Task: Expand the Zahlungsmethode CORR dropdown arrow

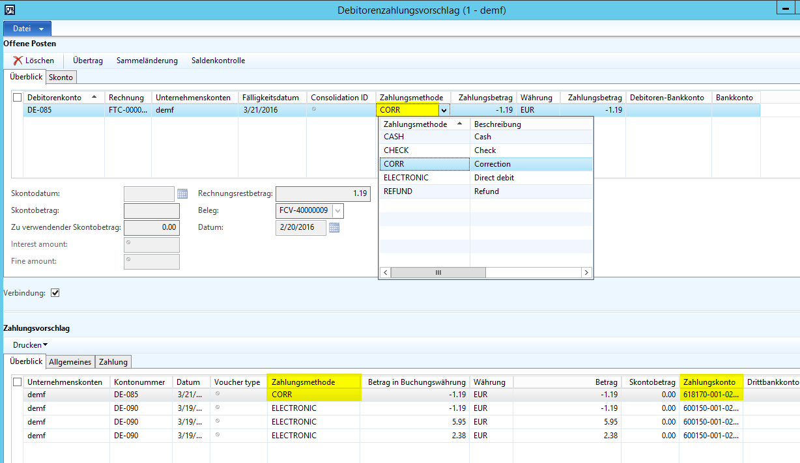Action: point(444,110)
